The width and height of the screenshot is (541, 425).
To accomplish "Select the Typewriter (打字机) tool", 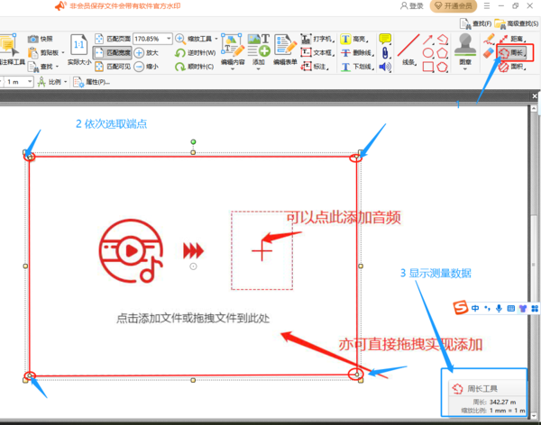I will point(317,39).
